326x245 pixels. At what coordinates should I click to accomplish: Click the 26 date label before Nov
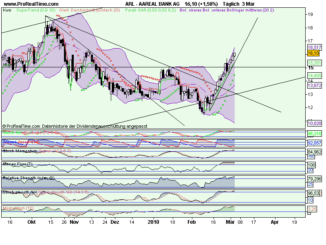point(64,222)
